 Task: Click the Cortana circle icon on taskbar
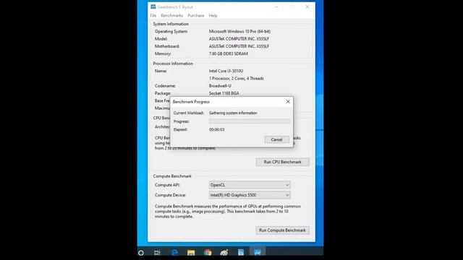click(141, 253)
